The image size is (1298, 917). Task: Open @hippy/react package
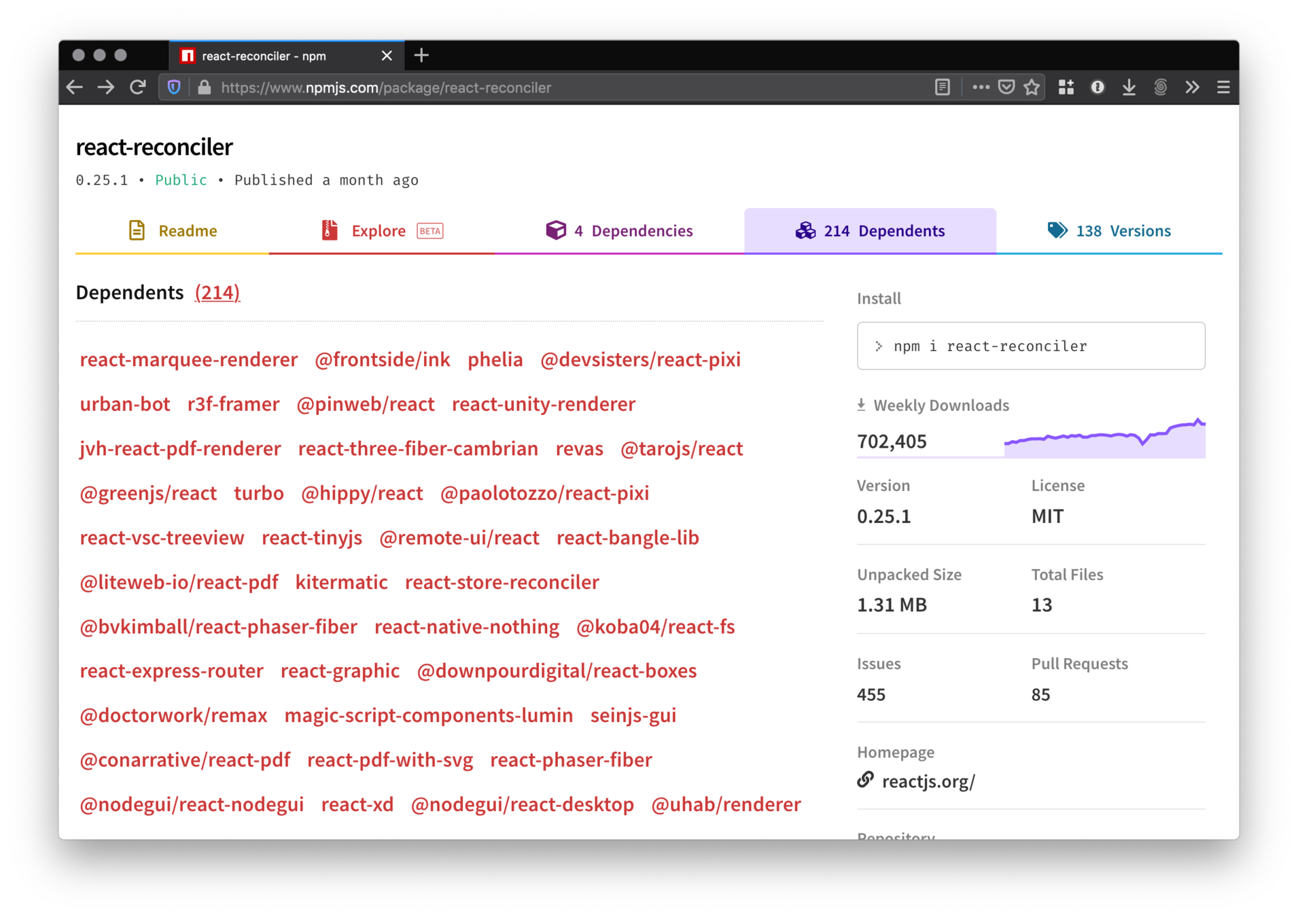362,493
